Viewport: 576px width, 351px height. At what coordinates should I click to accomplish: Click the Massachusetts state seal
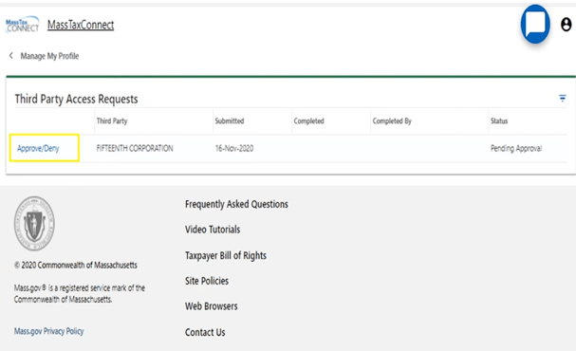[34, 223]
